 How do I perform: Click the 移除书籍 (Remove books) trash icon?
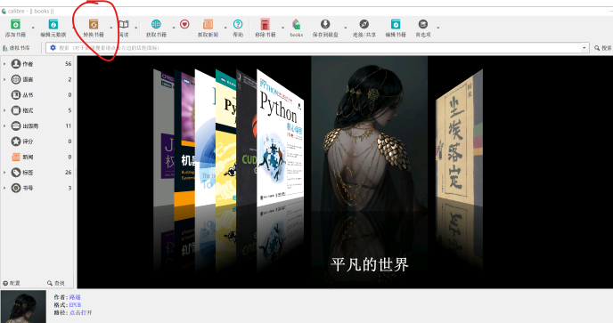[x=265, y=25]
